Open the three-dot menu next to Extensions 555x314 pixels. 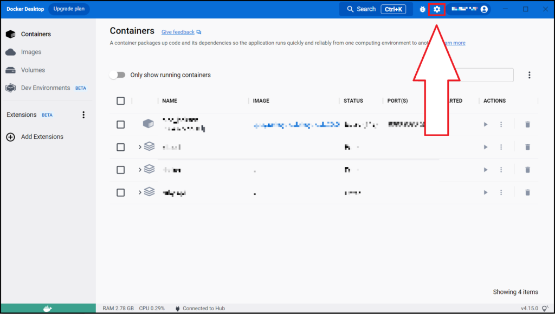[x=83, y=115]
